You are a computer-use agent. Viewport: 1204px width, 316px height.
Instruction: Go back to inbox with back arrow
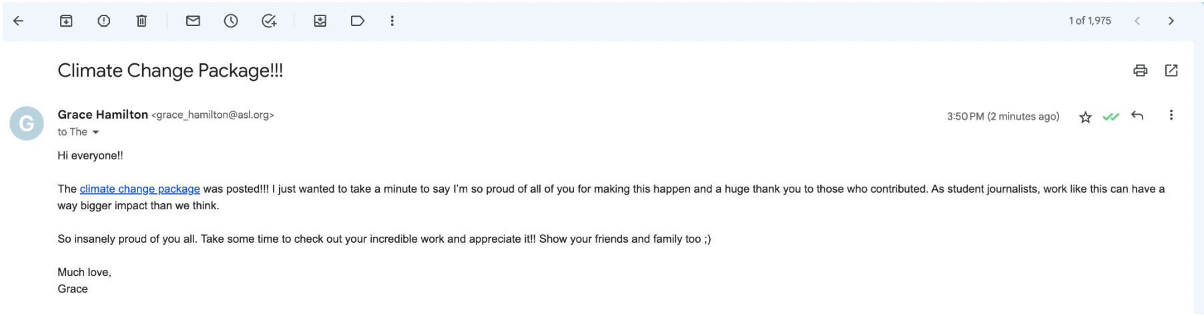[x=19, y=21]
